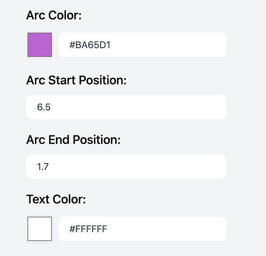
Task: Click the 6.5 value in Arc Start
Action: click(44, 107)
